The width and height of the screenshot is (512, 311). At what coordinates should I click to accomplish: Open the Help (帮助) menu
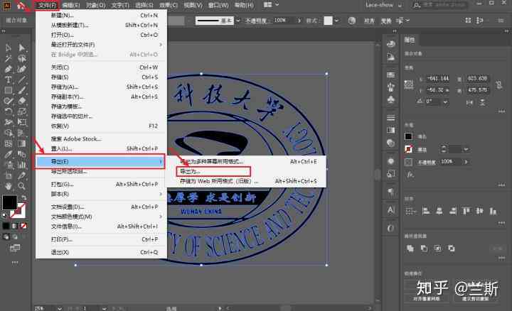244,5
